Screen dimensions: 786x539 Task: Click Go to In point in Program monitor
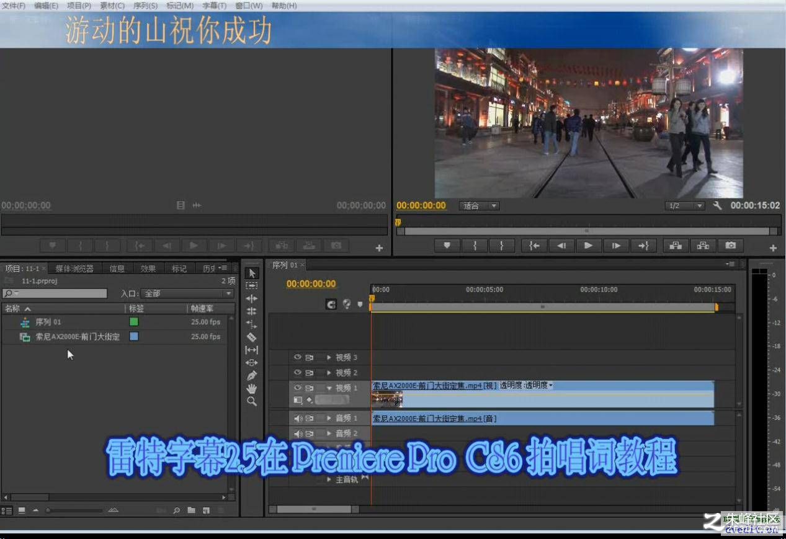pos(534,246)
